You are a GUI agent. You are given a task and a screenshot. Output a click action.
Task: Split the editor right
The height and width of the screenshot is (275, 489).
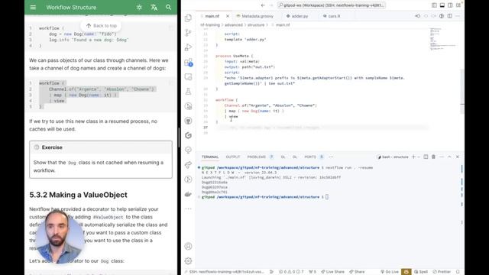click(450, 16)
